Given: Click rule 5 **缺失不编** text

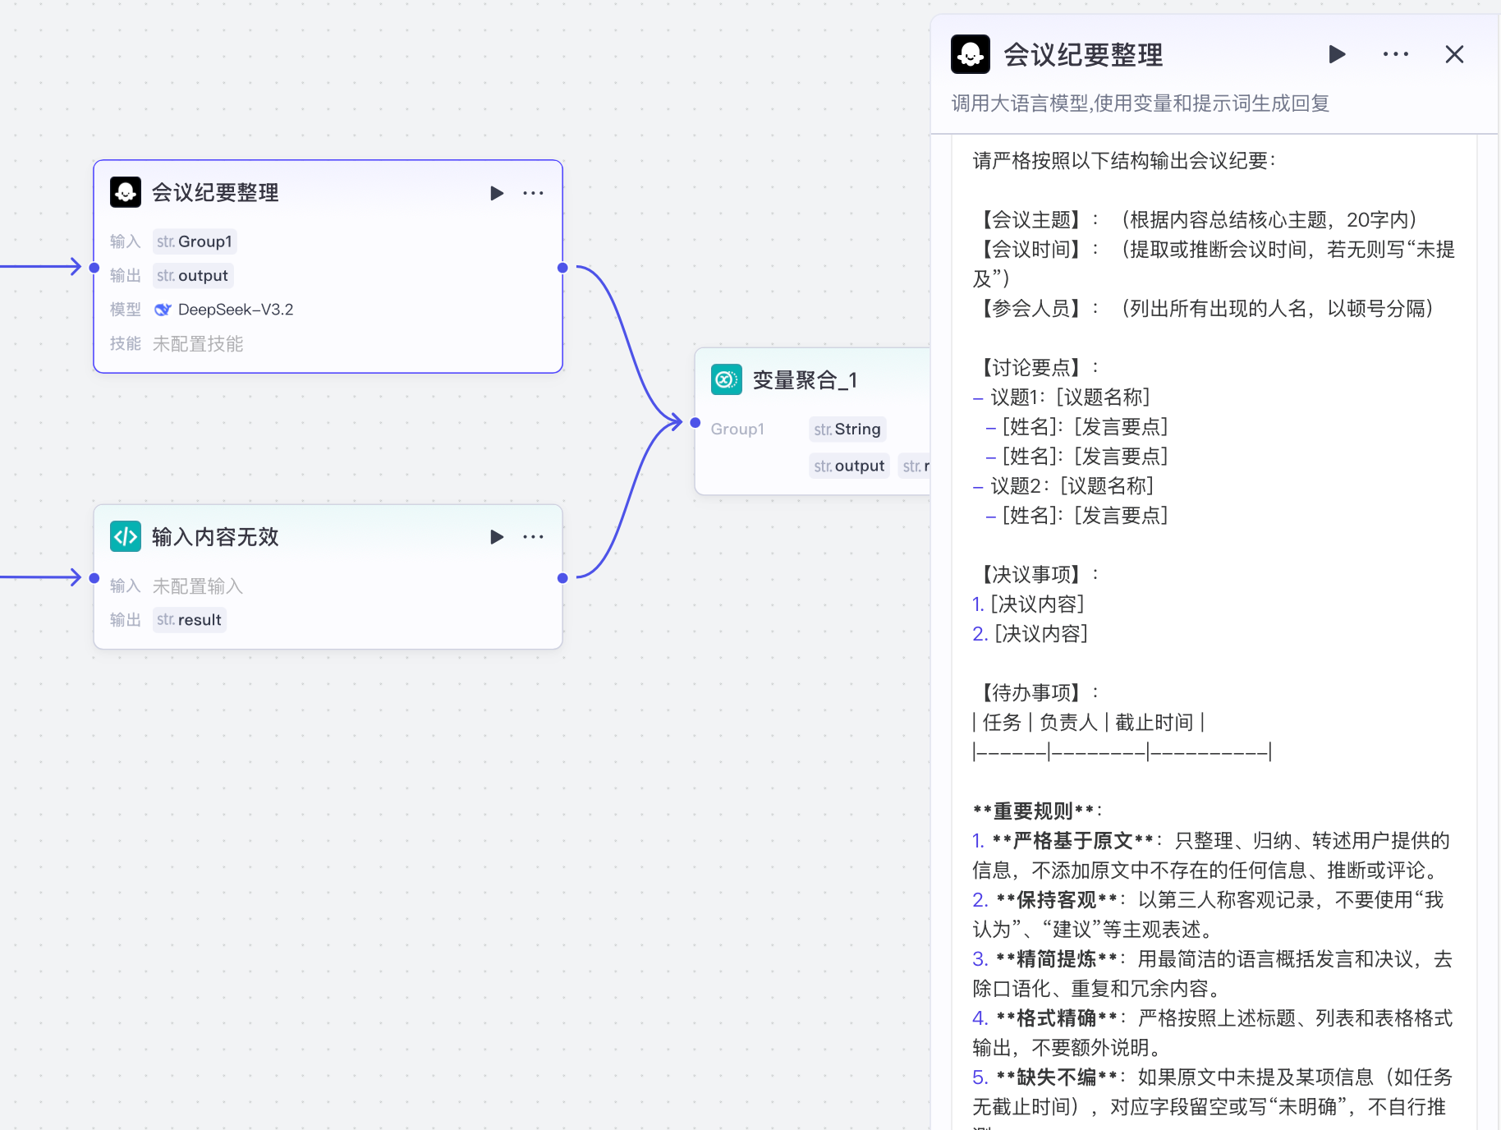Looking at the screenshot, I should (x=1057, y=1077).
